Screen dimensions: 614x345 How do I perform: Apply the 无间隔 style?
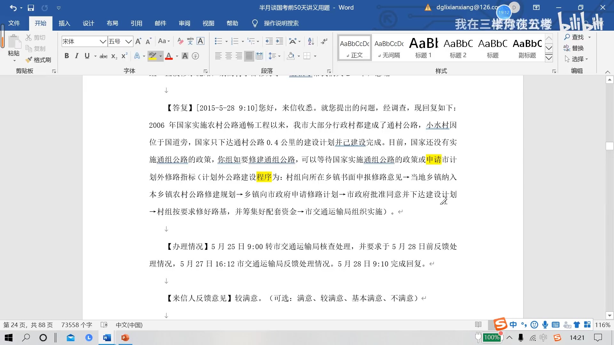[x=389, y=48]
